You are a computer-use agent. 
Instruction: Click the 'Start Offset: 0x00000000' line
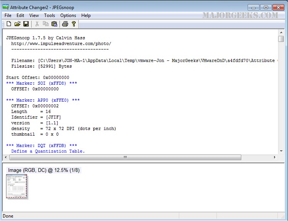pyautogui.click(x=38, y=77)
